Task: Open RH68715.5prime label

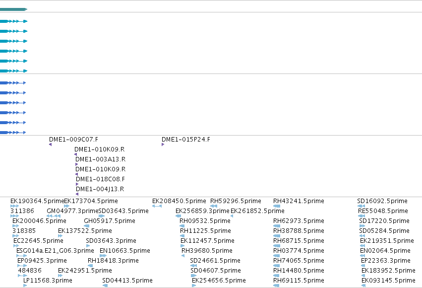Action: (299, 241)
